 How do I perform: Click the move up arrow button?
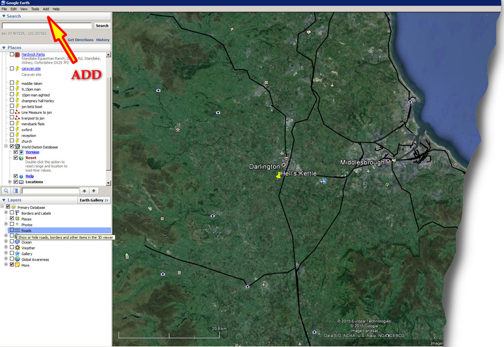point(84,191)
